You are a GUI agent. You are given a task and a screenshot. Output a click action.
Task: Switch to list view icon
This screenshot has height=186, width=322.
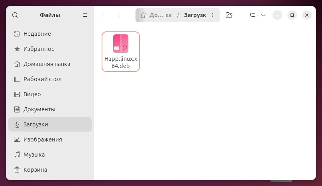pyautogui.click(x=252, y=15)
